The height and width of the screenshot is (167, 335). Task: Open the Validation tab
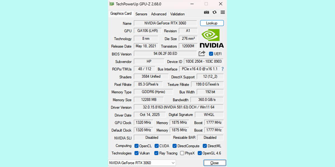pos(177,14)
